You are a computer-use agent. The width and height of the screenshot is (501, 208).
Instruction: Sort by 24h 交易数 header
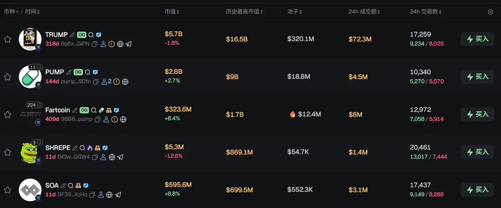point(426,12)
